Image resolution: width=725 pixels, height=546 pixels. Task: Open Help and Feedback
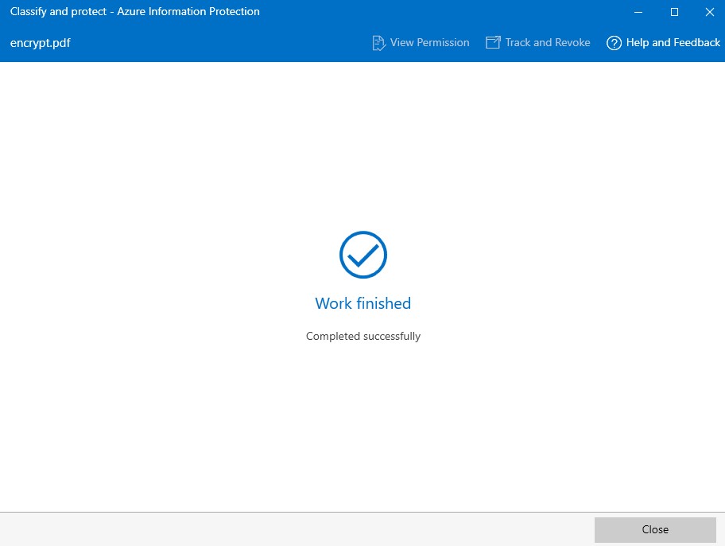(x=664, y=43)
